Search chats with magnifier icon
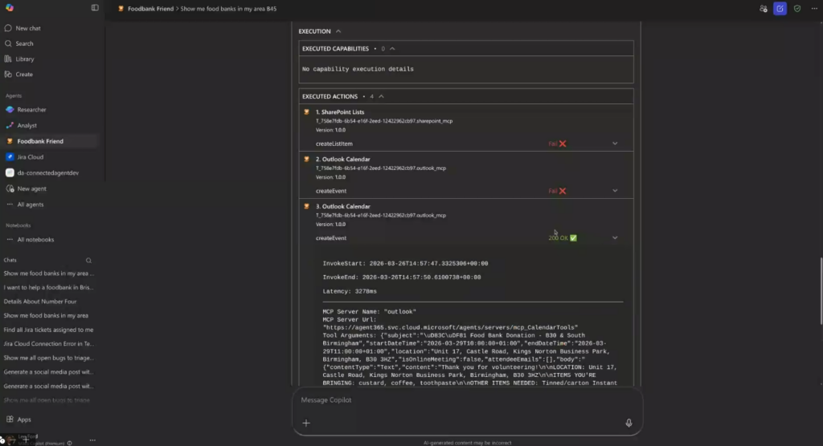 tap(88, 261)
